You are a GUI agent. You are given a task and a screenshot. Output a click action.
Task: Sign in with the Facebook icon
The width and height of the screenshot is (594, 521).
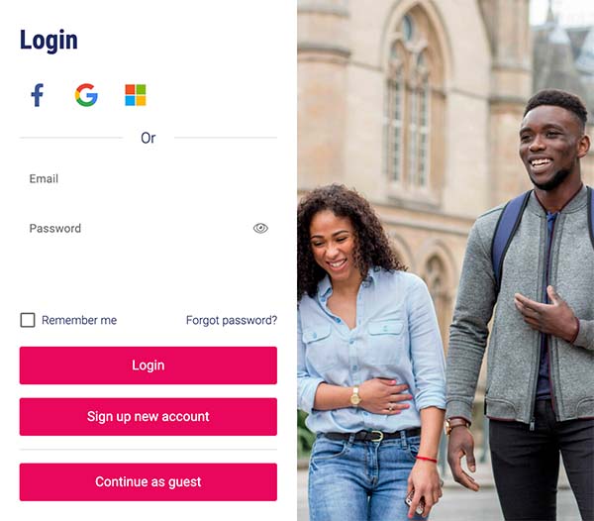pyautogui.click(x=38, y=95)
